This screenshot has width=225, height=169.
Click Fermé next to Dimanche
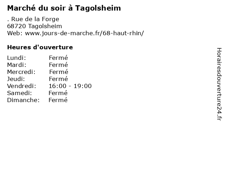(x=58, y=100)
